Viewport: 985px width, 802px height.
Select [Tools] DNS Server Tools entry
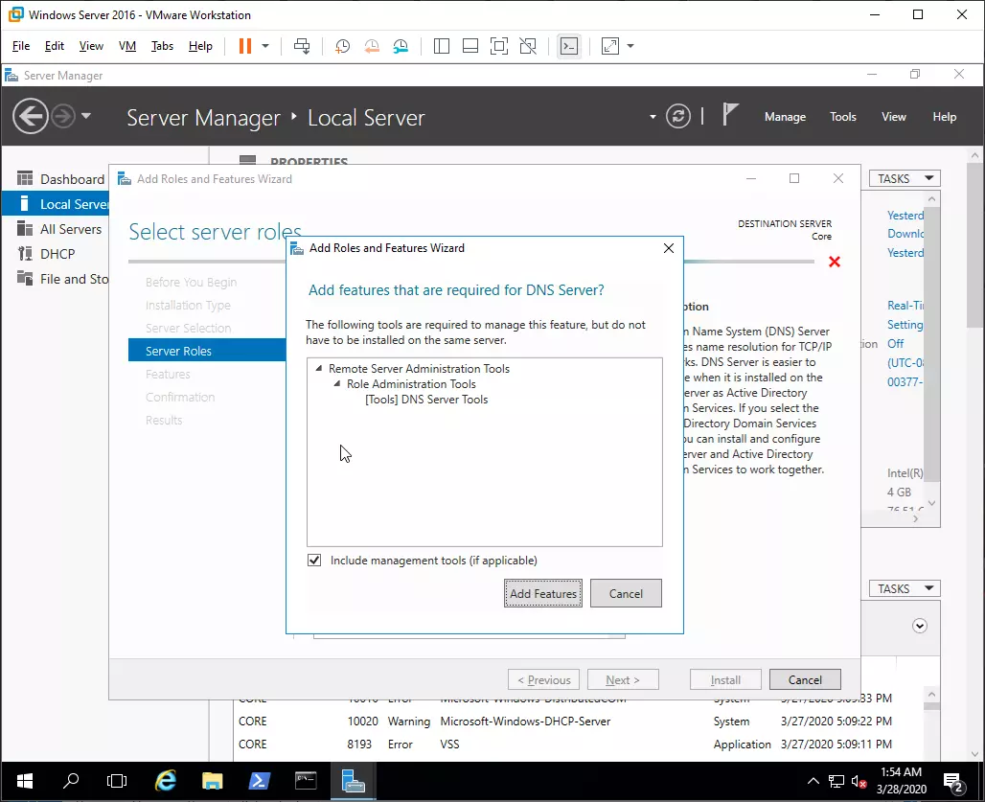pyautogui.click(x=426, y=400)
